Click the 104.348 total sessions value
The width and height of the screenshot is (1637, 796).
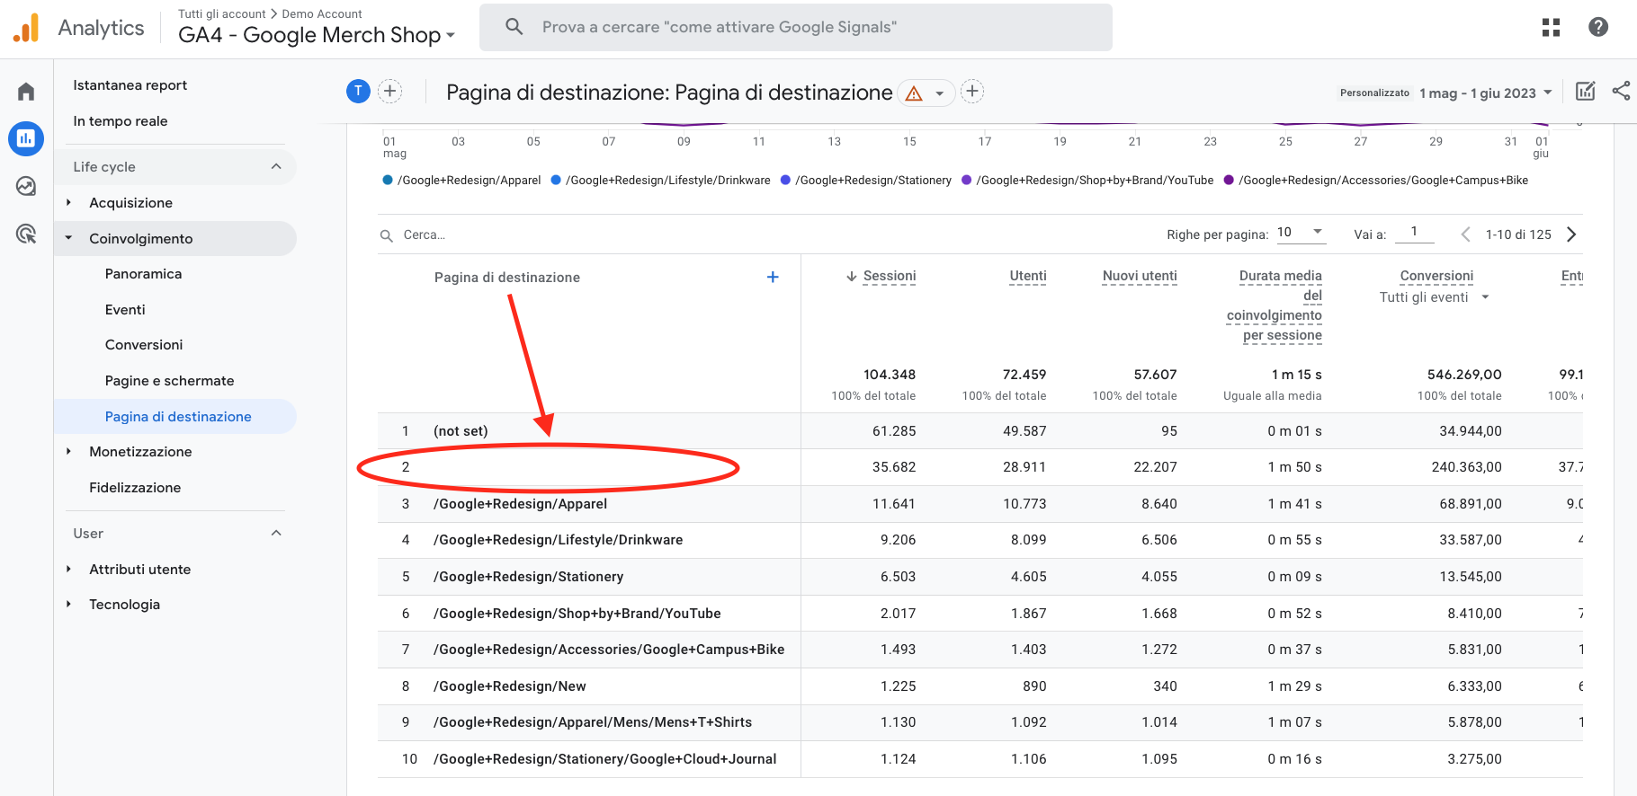890,375
